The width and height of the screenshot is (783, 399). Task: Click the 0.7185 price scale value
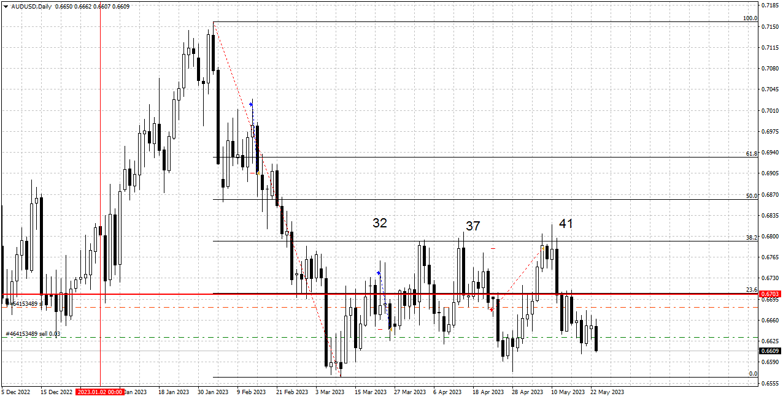click(770, 6)
